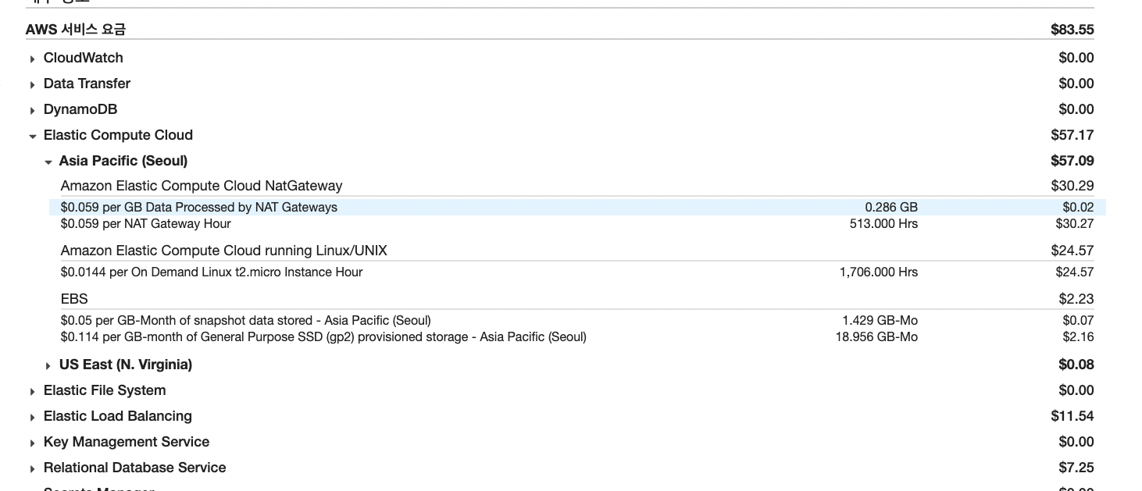The image size is (1142, 491).
Task: Click the $11.54 Elastic Load Balancing charge
Action: (x=1072, y=416)
